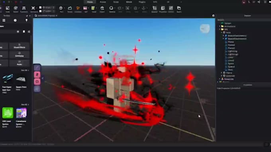This screenshot has width=271, height=152.
Task: Select the hyper laser gun asset thumbnail
Action: [x=8, y=79]
